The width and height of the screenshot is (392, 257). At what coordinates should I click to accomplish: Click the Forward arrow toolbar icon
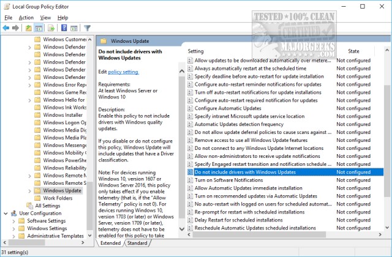[x=15, y=28]
